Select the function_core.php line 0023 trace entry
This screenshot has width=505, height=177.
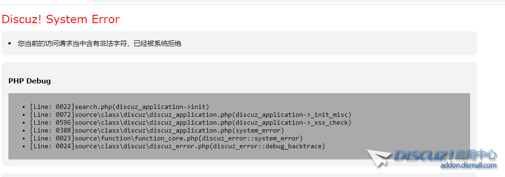point(166,138)
